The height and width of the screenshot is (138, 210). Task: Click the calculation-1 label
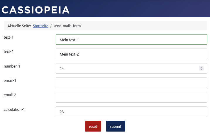coord(14,110)
